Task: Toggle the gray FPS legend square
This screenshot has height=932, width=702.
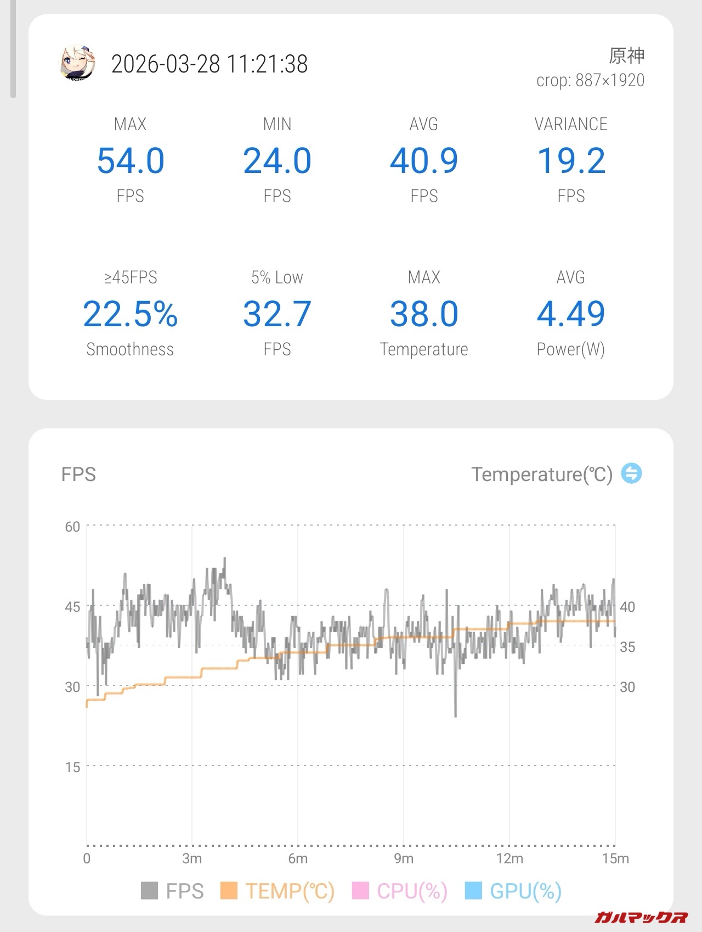Action: (150, 891)
